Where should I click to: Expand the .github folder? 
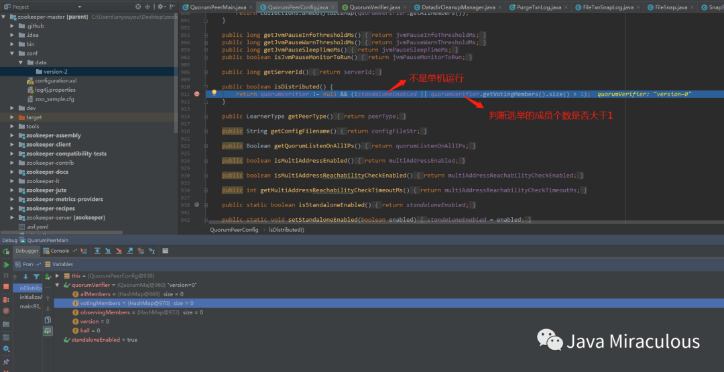(x=13, y=26)
